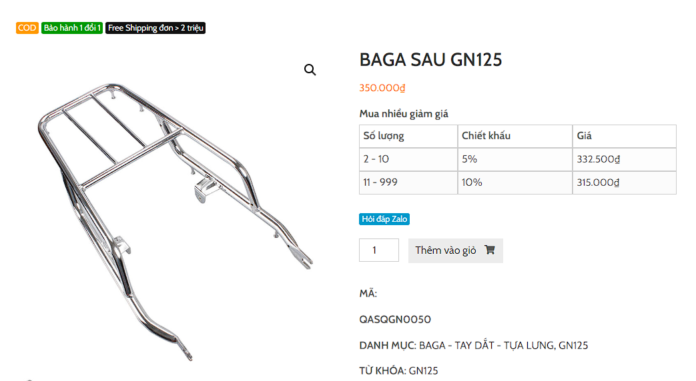Click the green Bảo hành 1 đổi 1 badge
The width and height of the screenshot is (696, 381).
[72, 28]
